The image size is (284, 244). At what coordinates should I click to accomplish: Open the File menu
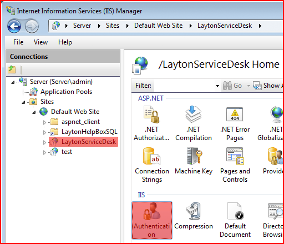point(18,42)
